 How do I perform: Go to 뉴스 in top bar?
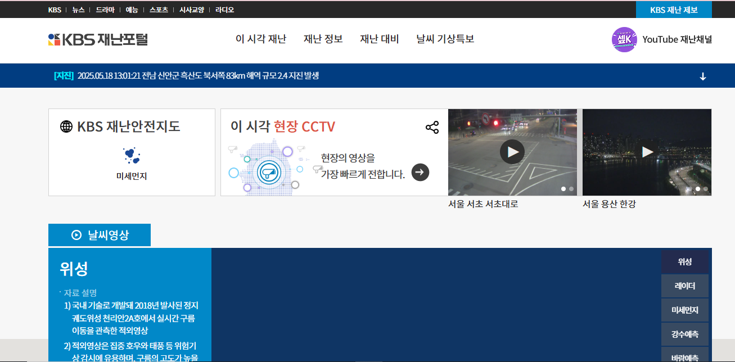[x=78, y=10]
